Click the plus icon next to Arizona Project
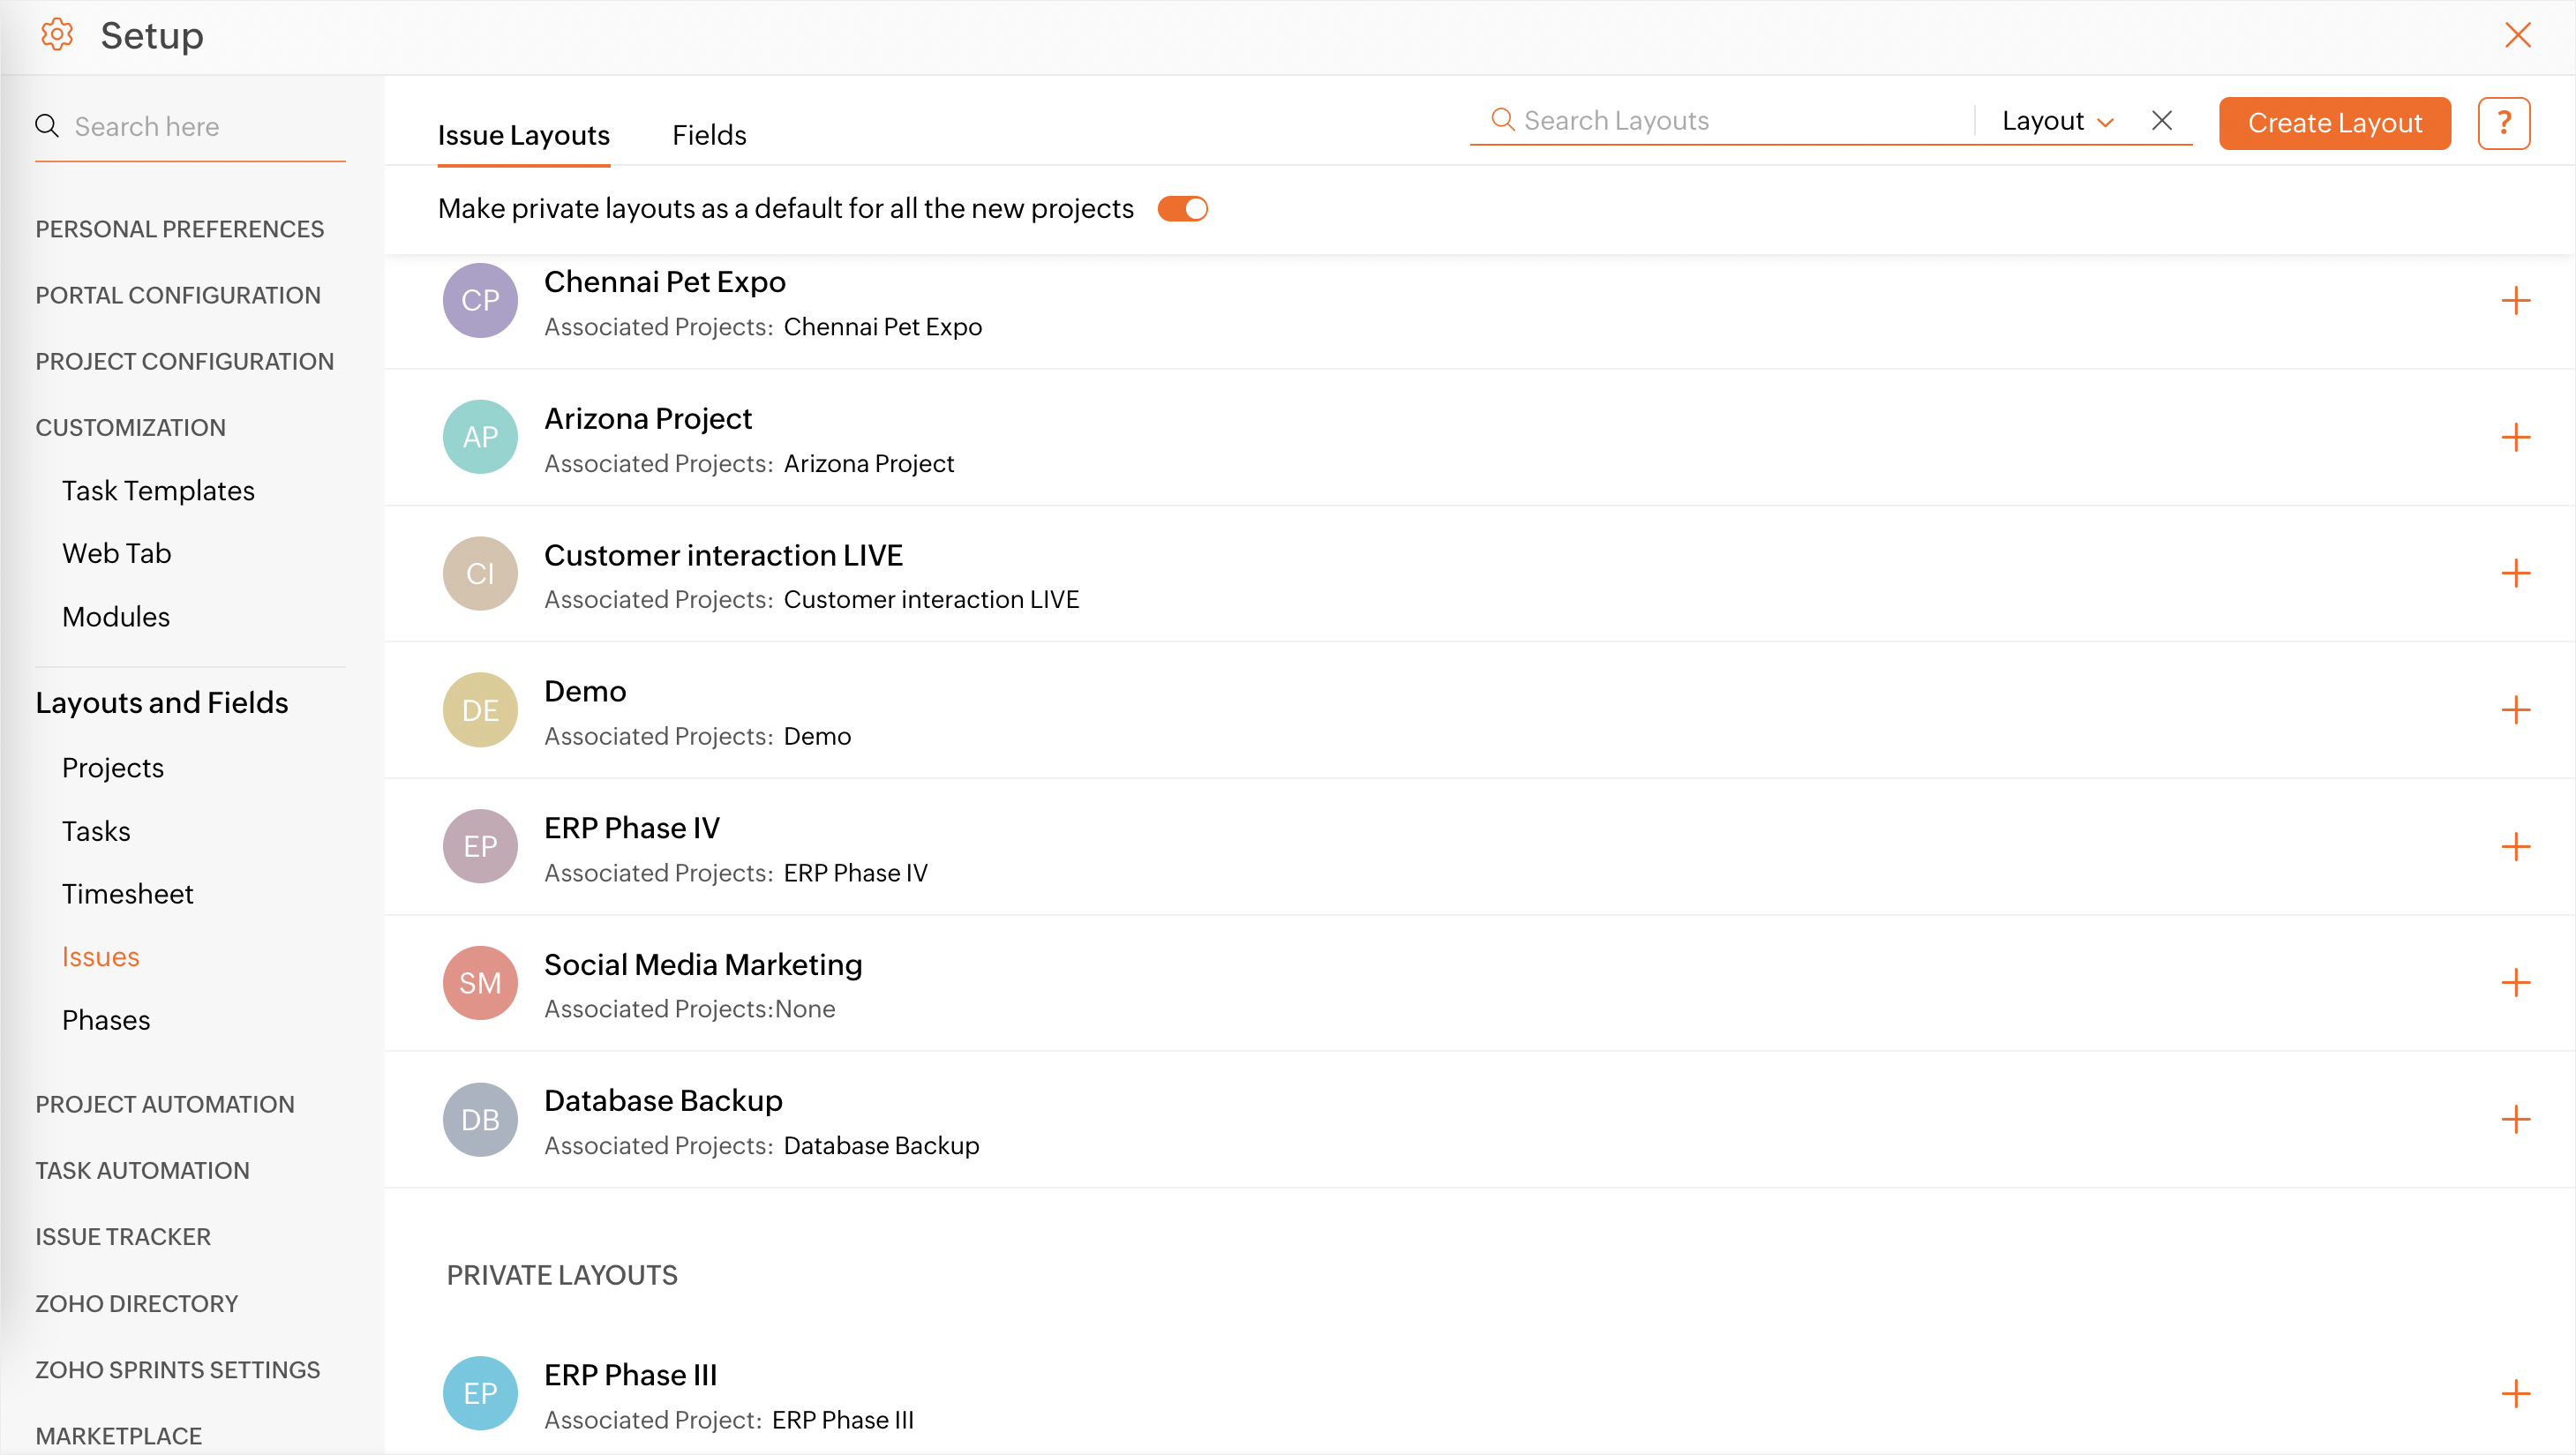Image resolution: width=2576 pixels, height=1455 pixels. click(2515, 437)
